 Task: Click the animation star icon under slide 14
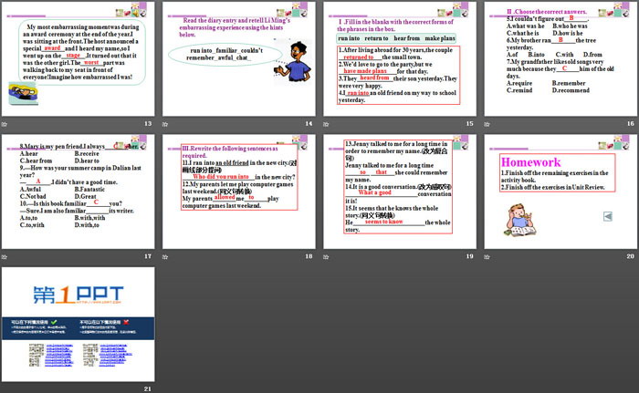[x=165, y=124]
